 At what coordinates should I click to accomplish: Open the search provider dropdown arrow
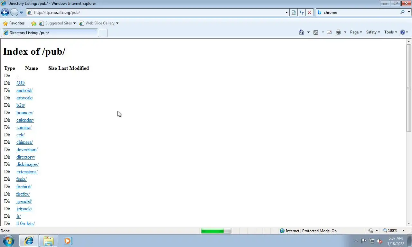pyautogui.click(x=408, y=13)
